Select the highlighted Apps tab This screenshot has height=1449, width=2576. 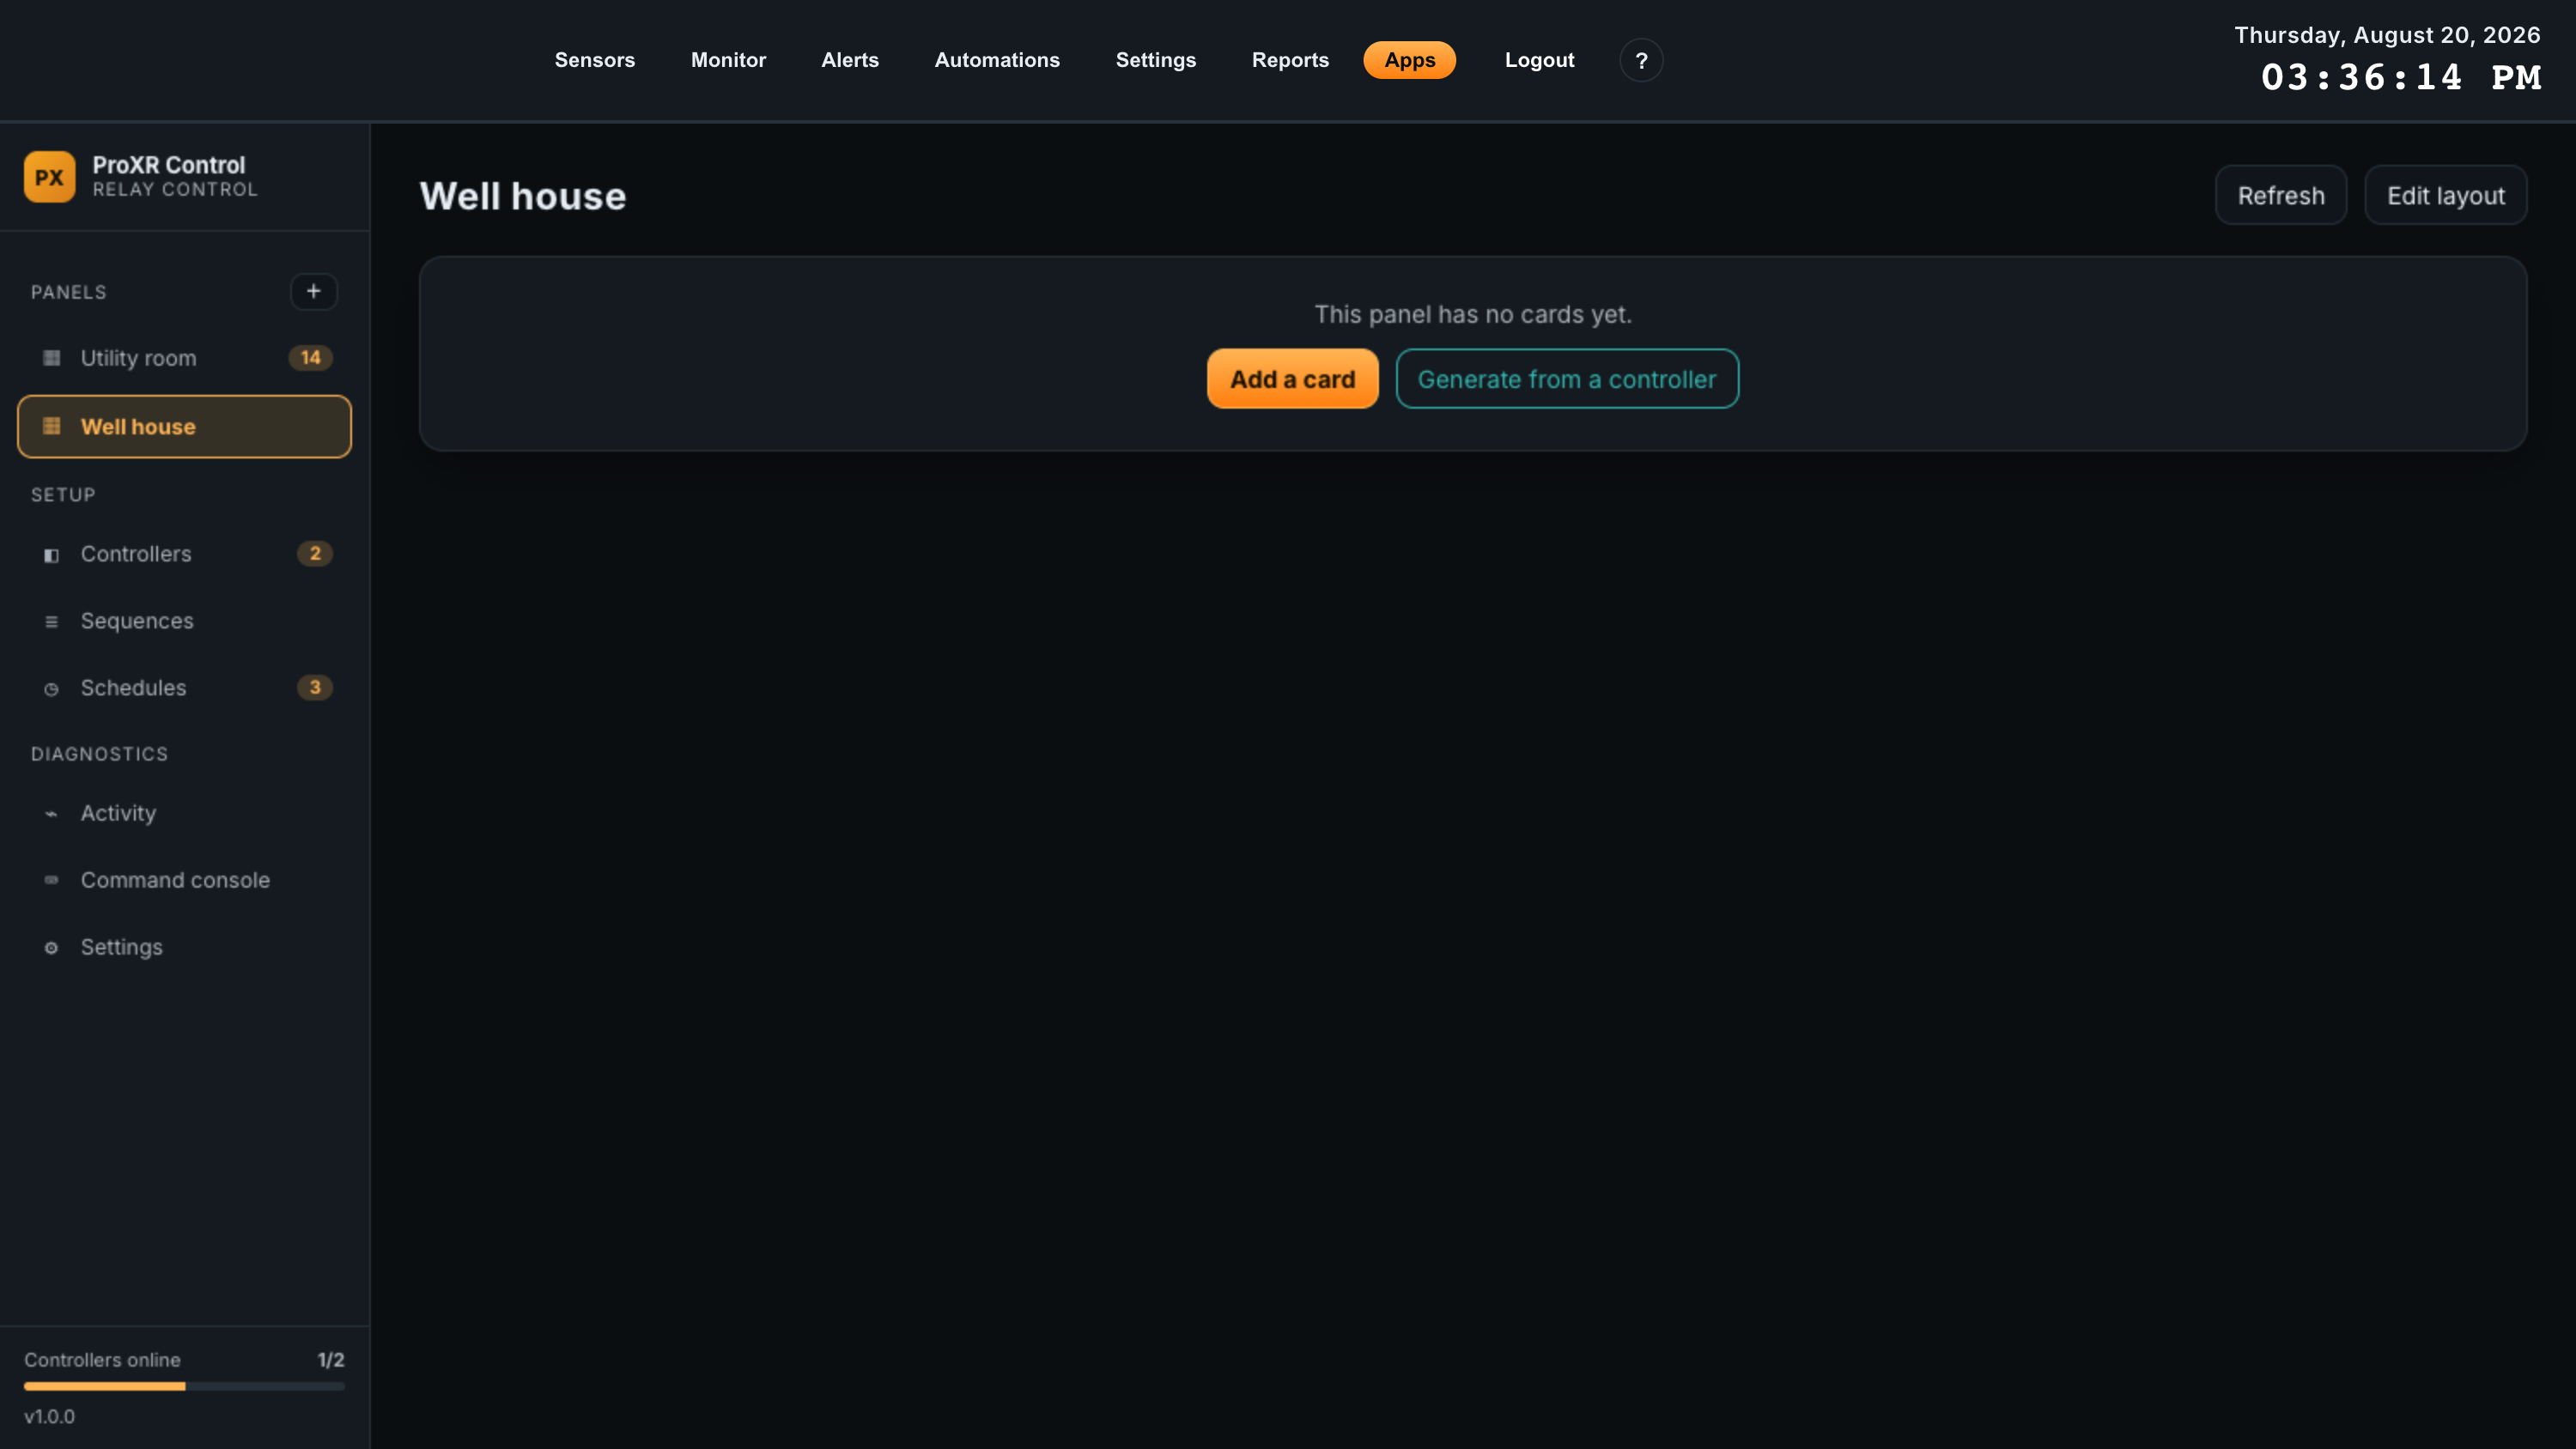[x=1409, y=60]
